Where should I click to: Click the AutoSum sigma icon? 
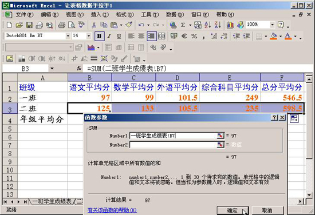click(183, 25)
